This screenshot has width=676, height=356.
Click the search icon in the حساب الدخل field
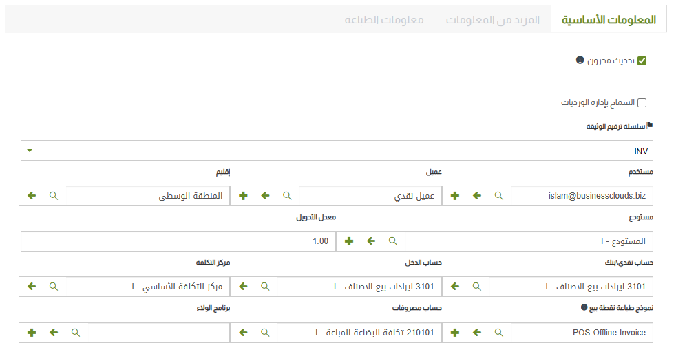pos(265,287)
